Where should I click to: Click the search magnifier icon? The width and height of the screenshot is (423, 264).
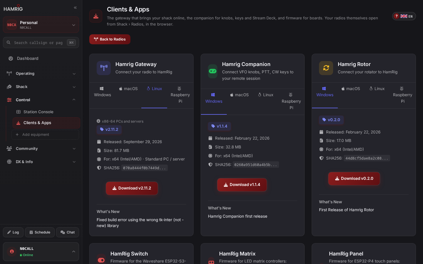coord(9,43)
